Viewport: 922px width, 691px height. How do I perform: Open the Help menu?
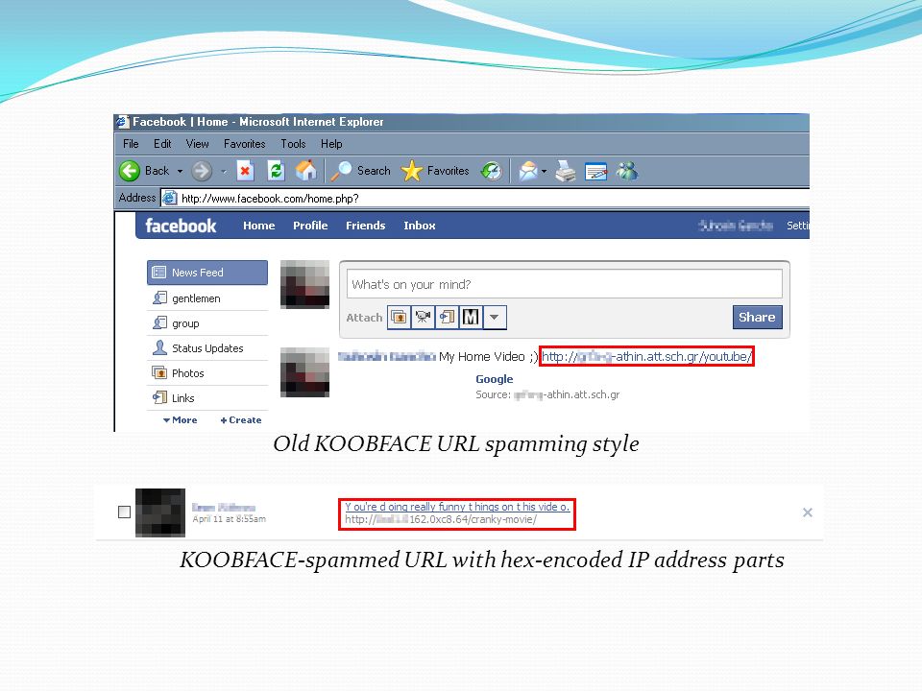[331, 144]
